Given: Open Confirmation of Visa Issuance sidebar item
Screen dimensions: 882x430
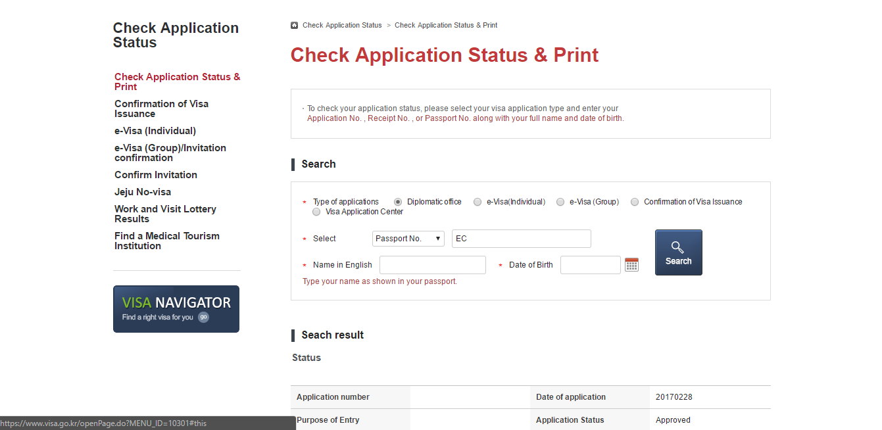Looking at the screenshot, I should coord(162,108).
